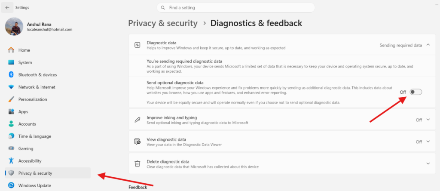
Task: Collapse the Diagnostic data section chevron
Action: pyautogui.click(x=428, y=45)
